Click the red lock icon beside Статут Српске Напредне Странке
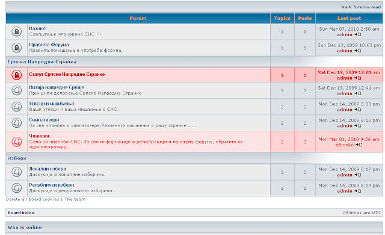385x235 pixels. (x=16, y=75)
